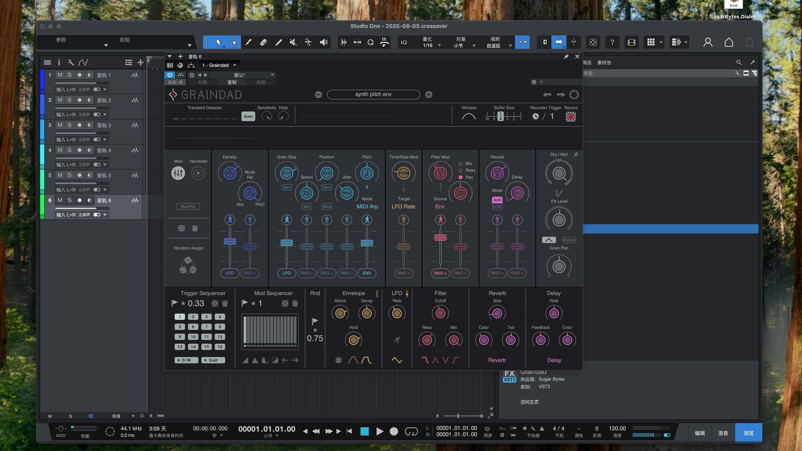Adjust the Density LFO fader

pyautogui.click(x=230, y=241)
